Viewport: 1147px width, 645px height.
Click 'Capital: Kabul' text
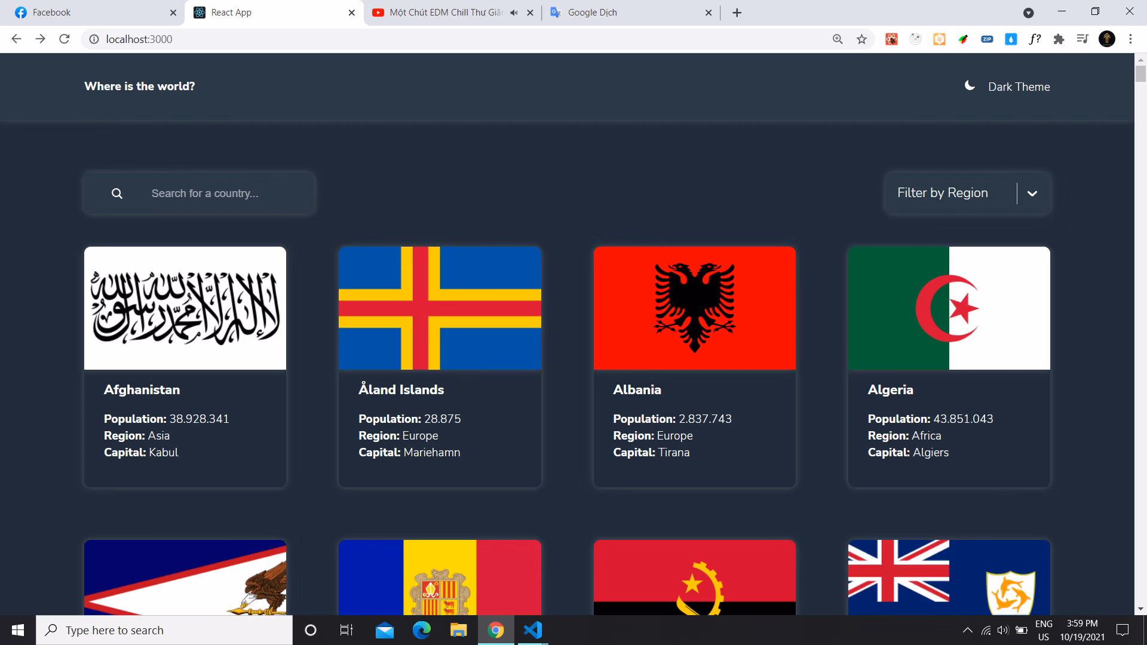click(x=141, y=452)
